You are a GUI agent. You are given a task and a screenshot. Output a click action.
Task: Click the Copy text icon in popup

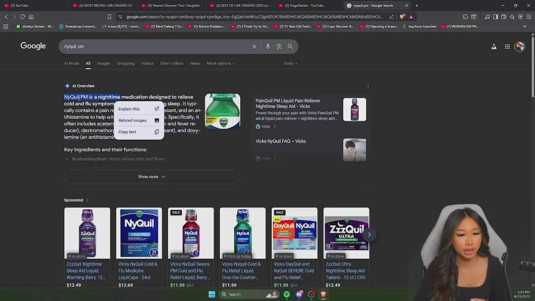(157, 132)
